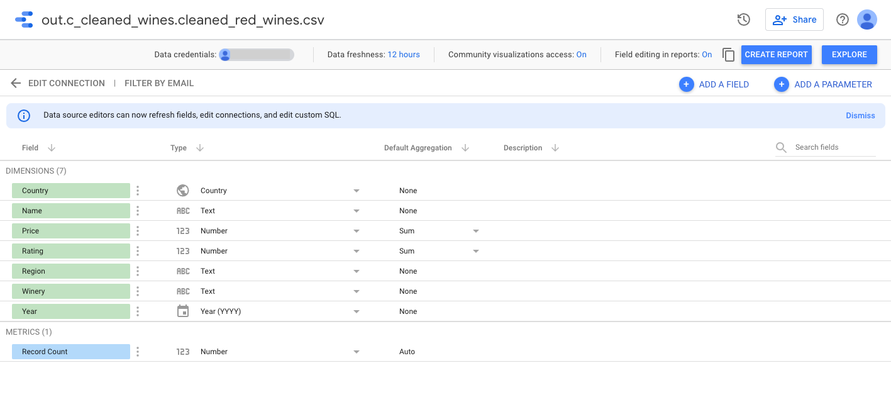
Task: Turn off Community visualizations access
Action: pyautogui.click(x=582, y=54)
